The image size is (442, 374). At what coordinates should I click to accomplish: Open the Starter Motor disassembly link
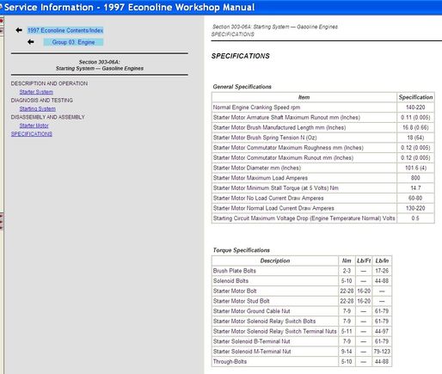tap(34, 126)
